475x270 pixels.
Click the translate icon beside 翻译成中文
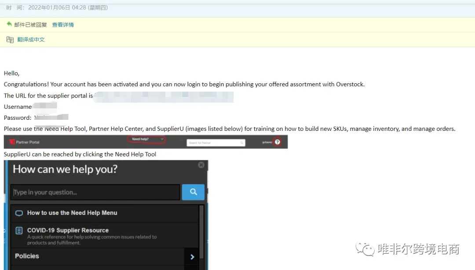pos(10,40)
